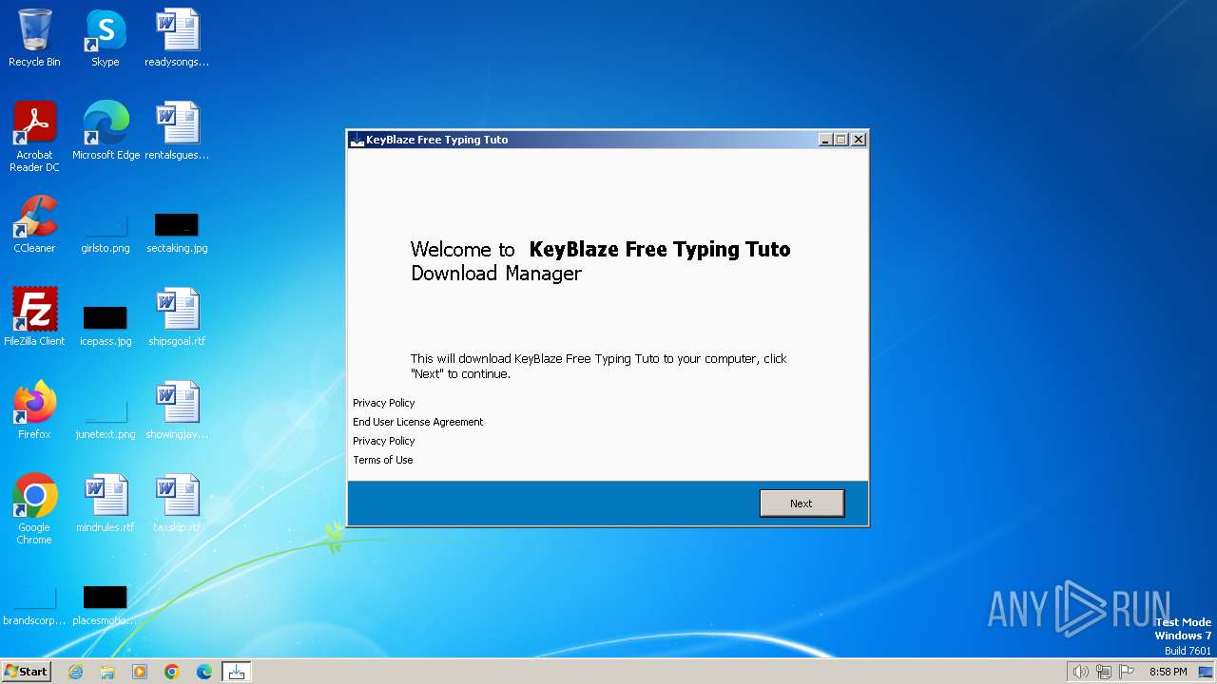Click the KeyBlaze downloader taskbar button
This screenshot has width=1217, height=684.
tap(237, 672)
